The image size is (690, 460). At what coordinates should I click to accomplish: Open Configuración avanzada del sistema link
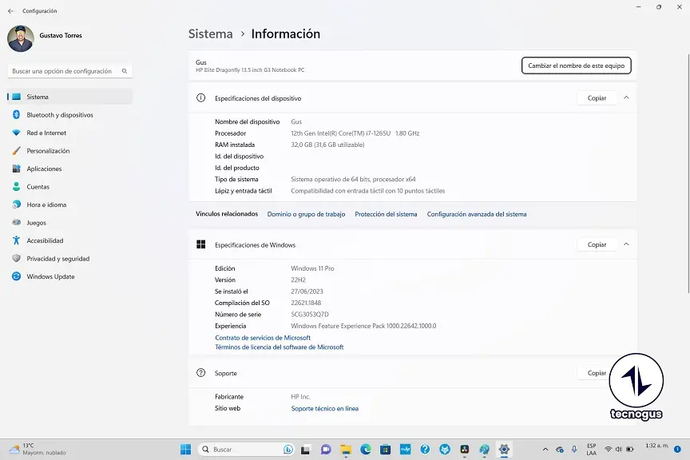pyautogui.click(x=477, y=214)
